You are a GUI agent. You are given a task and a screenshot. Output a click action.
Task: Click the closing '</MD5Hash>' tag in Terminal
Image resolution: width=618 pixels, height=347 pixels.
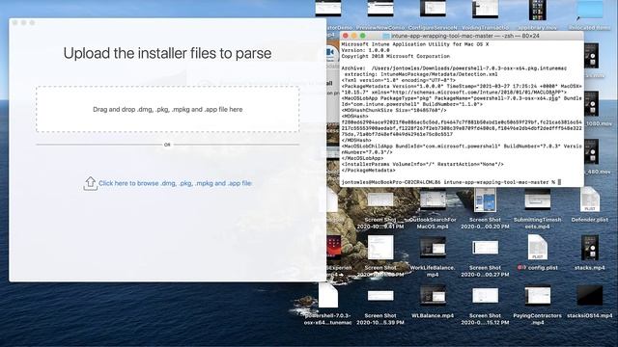point(356,141)
